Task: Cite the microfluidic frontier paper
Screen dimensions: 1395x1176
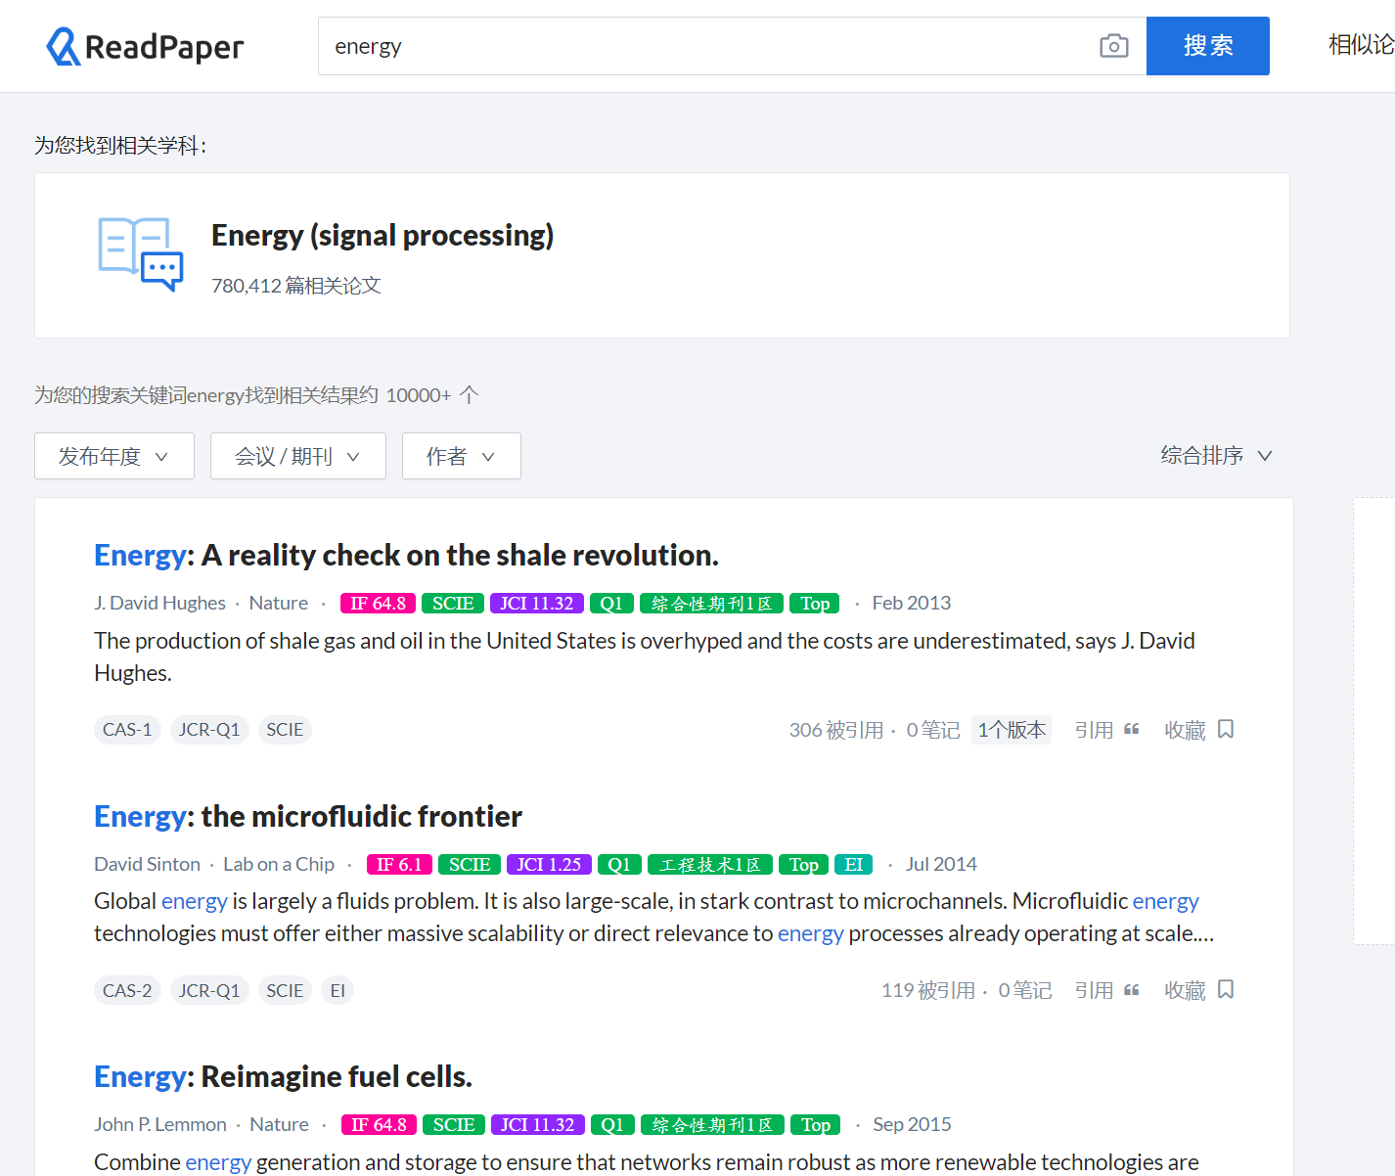Action: [1106, 990]
